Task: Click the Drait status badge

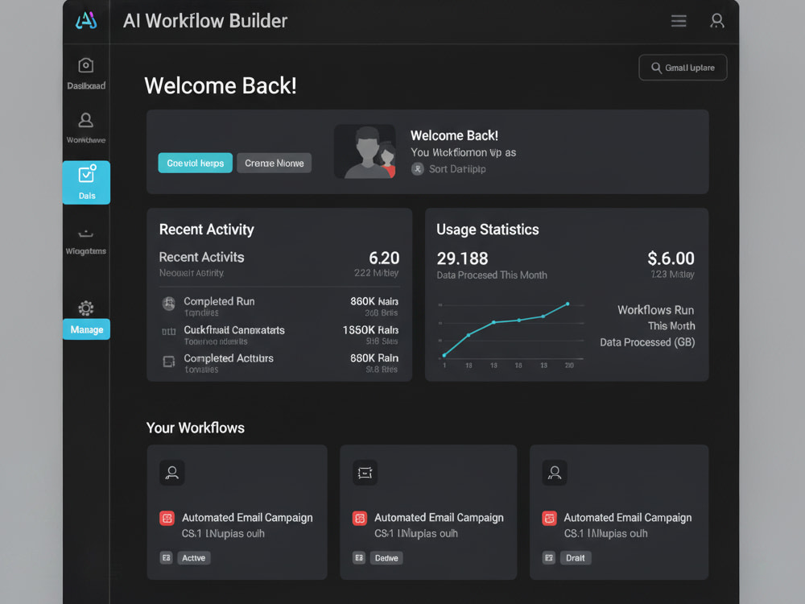Action: [575, 558]
